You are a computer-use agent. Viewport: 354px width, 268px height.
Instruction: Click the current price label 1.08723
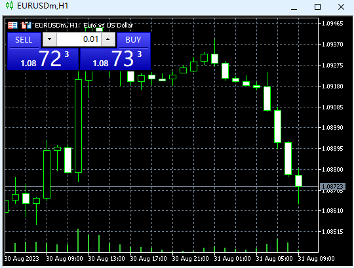point(332,186)
